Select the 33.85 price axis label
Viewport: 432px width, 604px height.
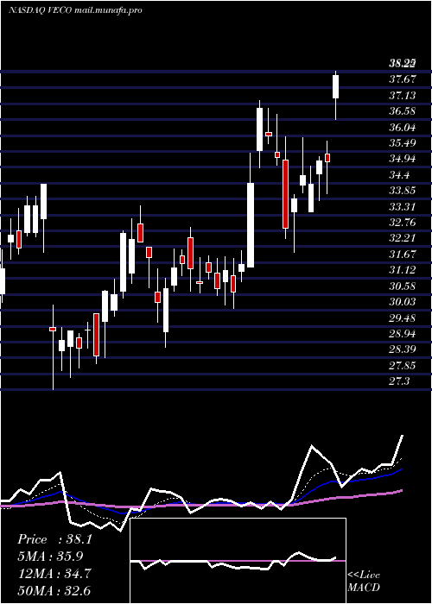point(403,191)
